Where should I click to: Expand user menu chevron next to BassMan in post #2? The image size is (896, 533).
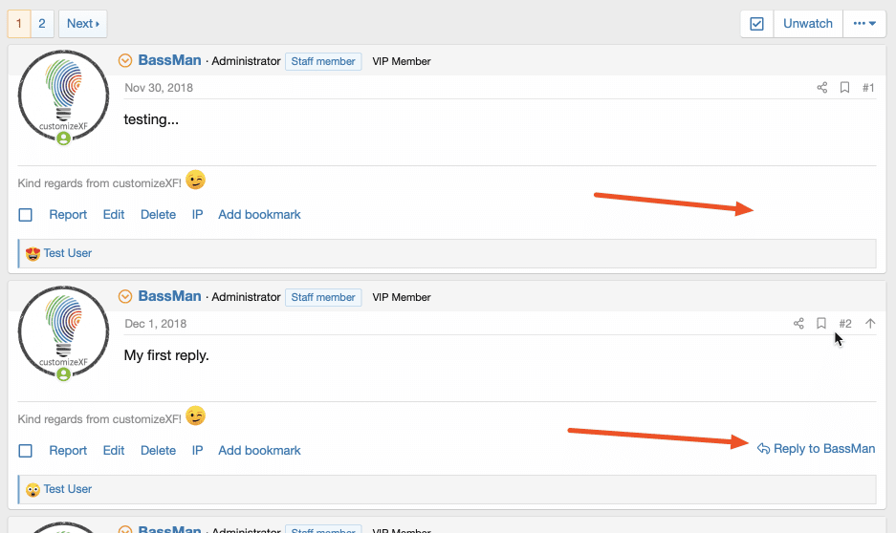[125, 297]
